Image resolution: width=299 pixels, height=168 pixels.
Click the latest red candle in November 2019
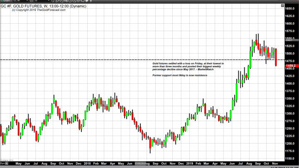click(276, 57)
